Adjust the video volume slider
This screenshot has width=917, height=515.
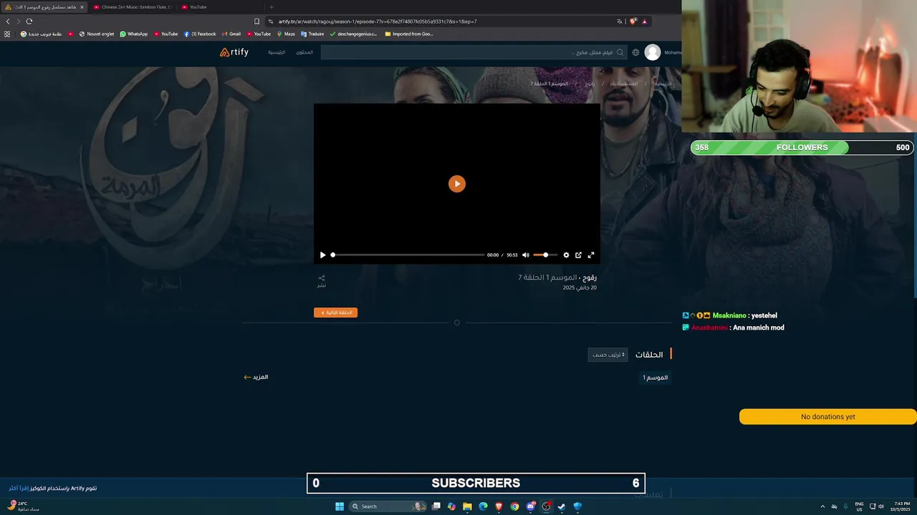[x=544, y=255]
